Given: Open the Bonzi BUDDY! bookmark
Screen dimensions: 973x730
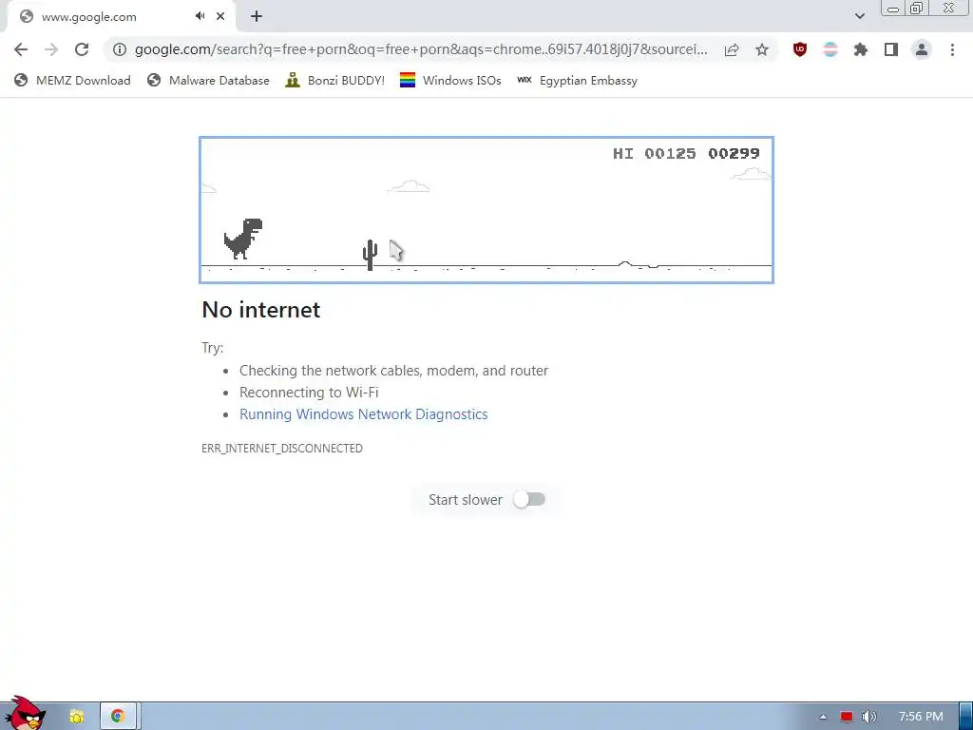Looking at the screenshot, I should [x=335, y=81].
